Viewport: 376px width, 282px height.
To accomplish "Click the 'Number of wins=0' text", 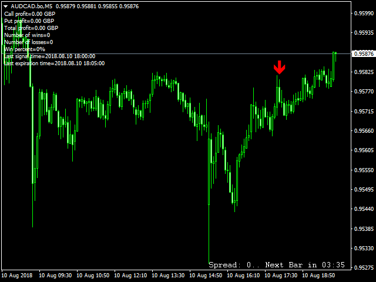I will tap(27, 35).
